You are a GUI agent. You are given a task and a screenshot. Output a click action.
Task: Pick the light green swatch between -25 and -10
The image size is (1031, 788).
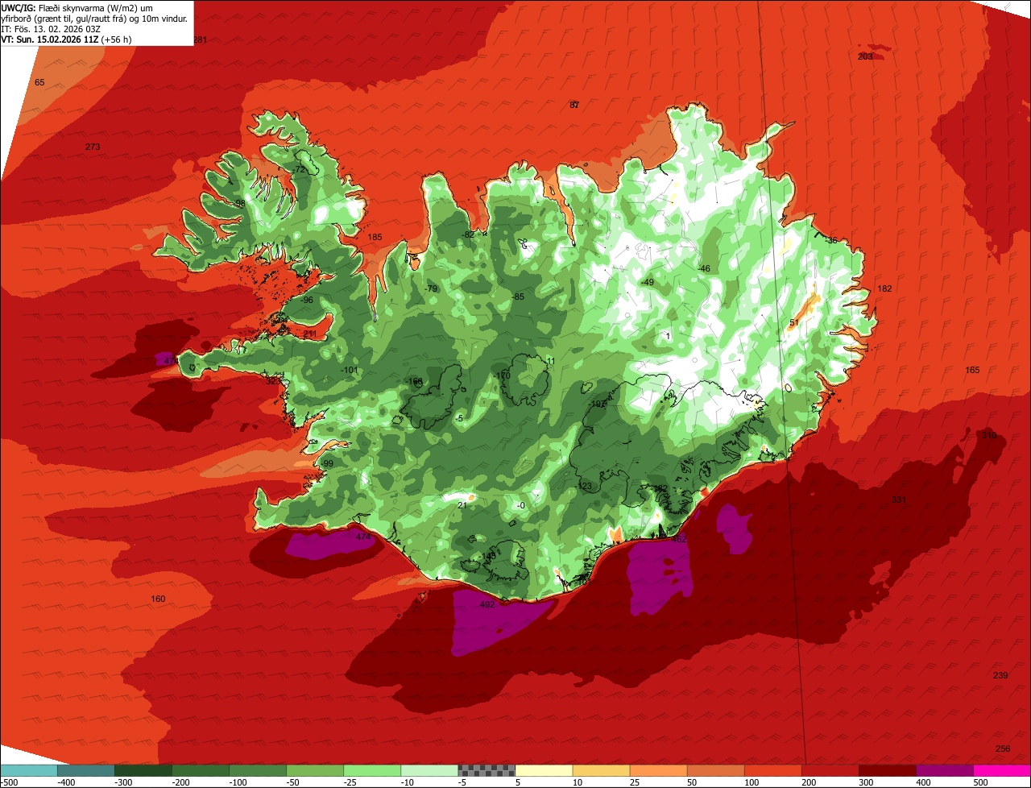pos(372,770)
